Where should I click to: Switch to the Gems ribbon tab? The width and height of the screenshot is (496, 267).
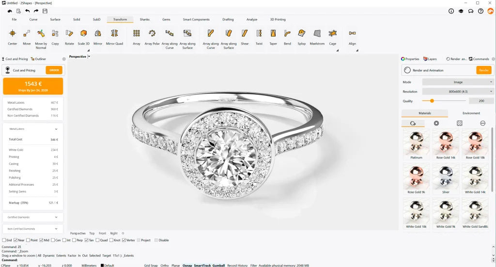(x=166, y=19)
